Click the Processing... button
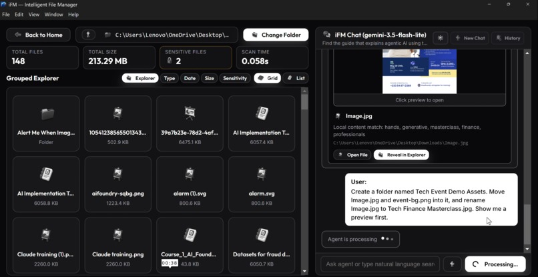The width and height of the screenshot is (538, 277). 495,264
